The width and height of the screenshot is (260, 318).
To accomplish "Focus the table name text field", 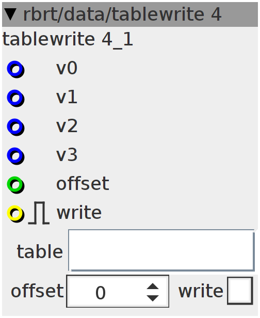I will tap(161, 250).
